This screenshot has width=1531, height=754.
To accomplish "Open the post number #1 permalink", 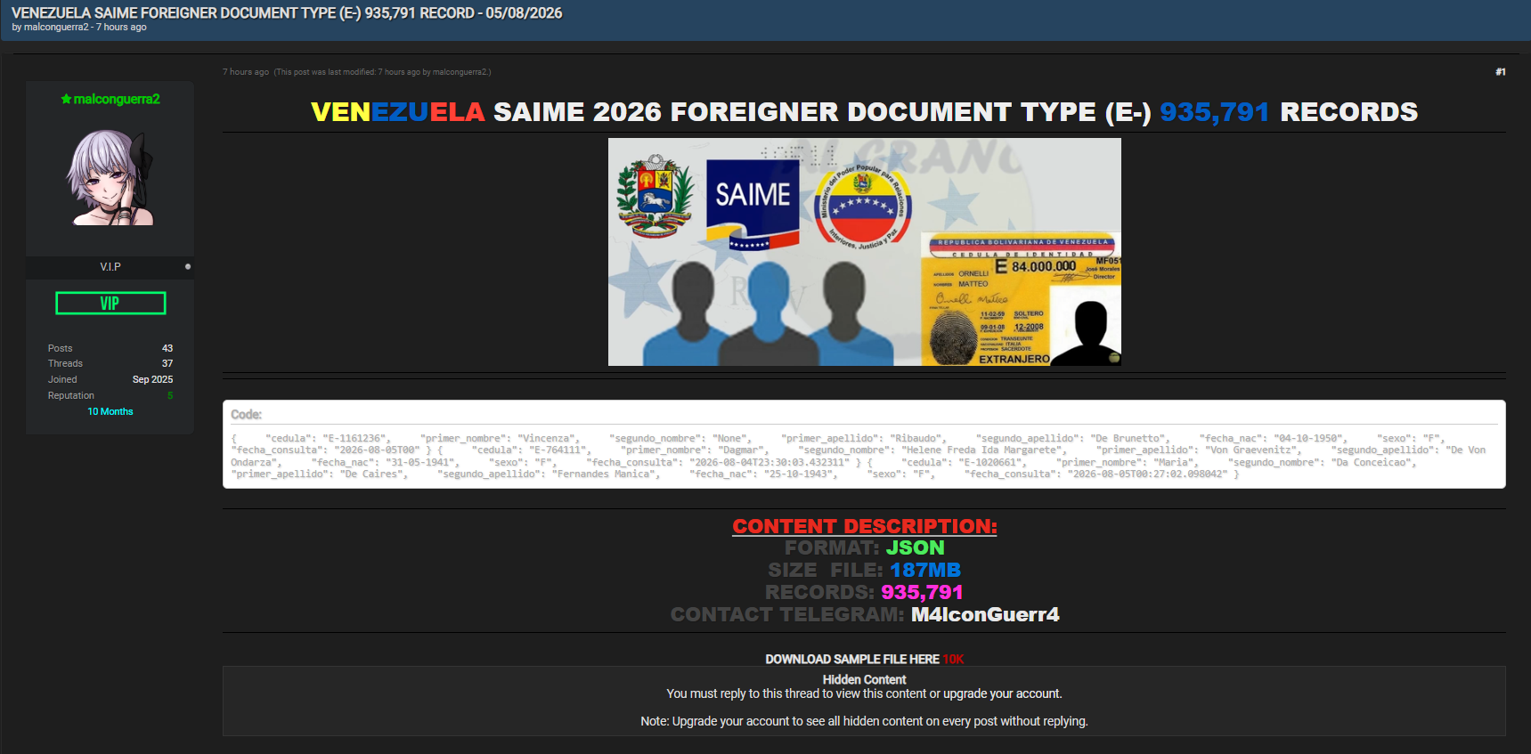I will tap(1501, 72).
